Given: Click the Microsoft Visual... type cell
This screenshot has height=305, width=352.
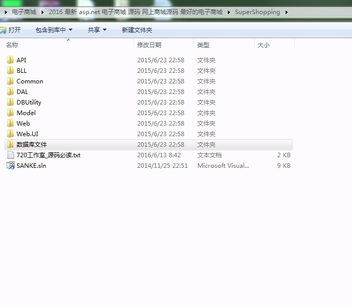Looking at the screenshot, I should (223, 165).
